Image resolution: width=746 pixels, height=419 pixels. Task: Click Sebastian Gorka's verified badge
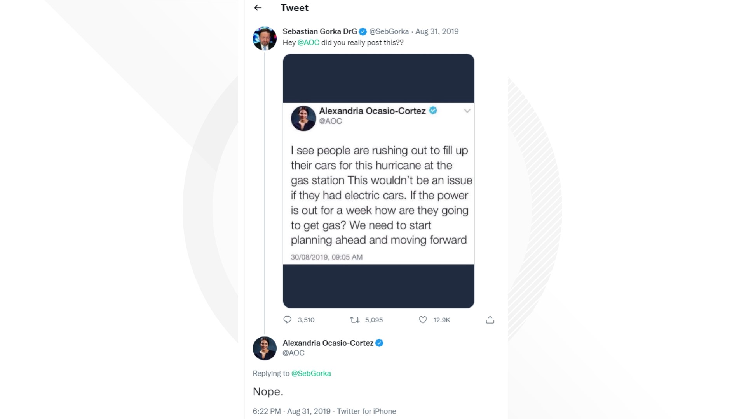coord(363,31)
